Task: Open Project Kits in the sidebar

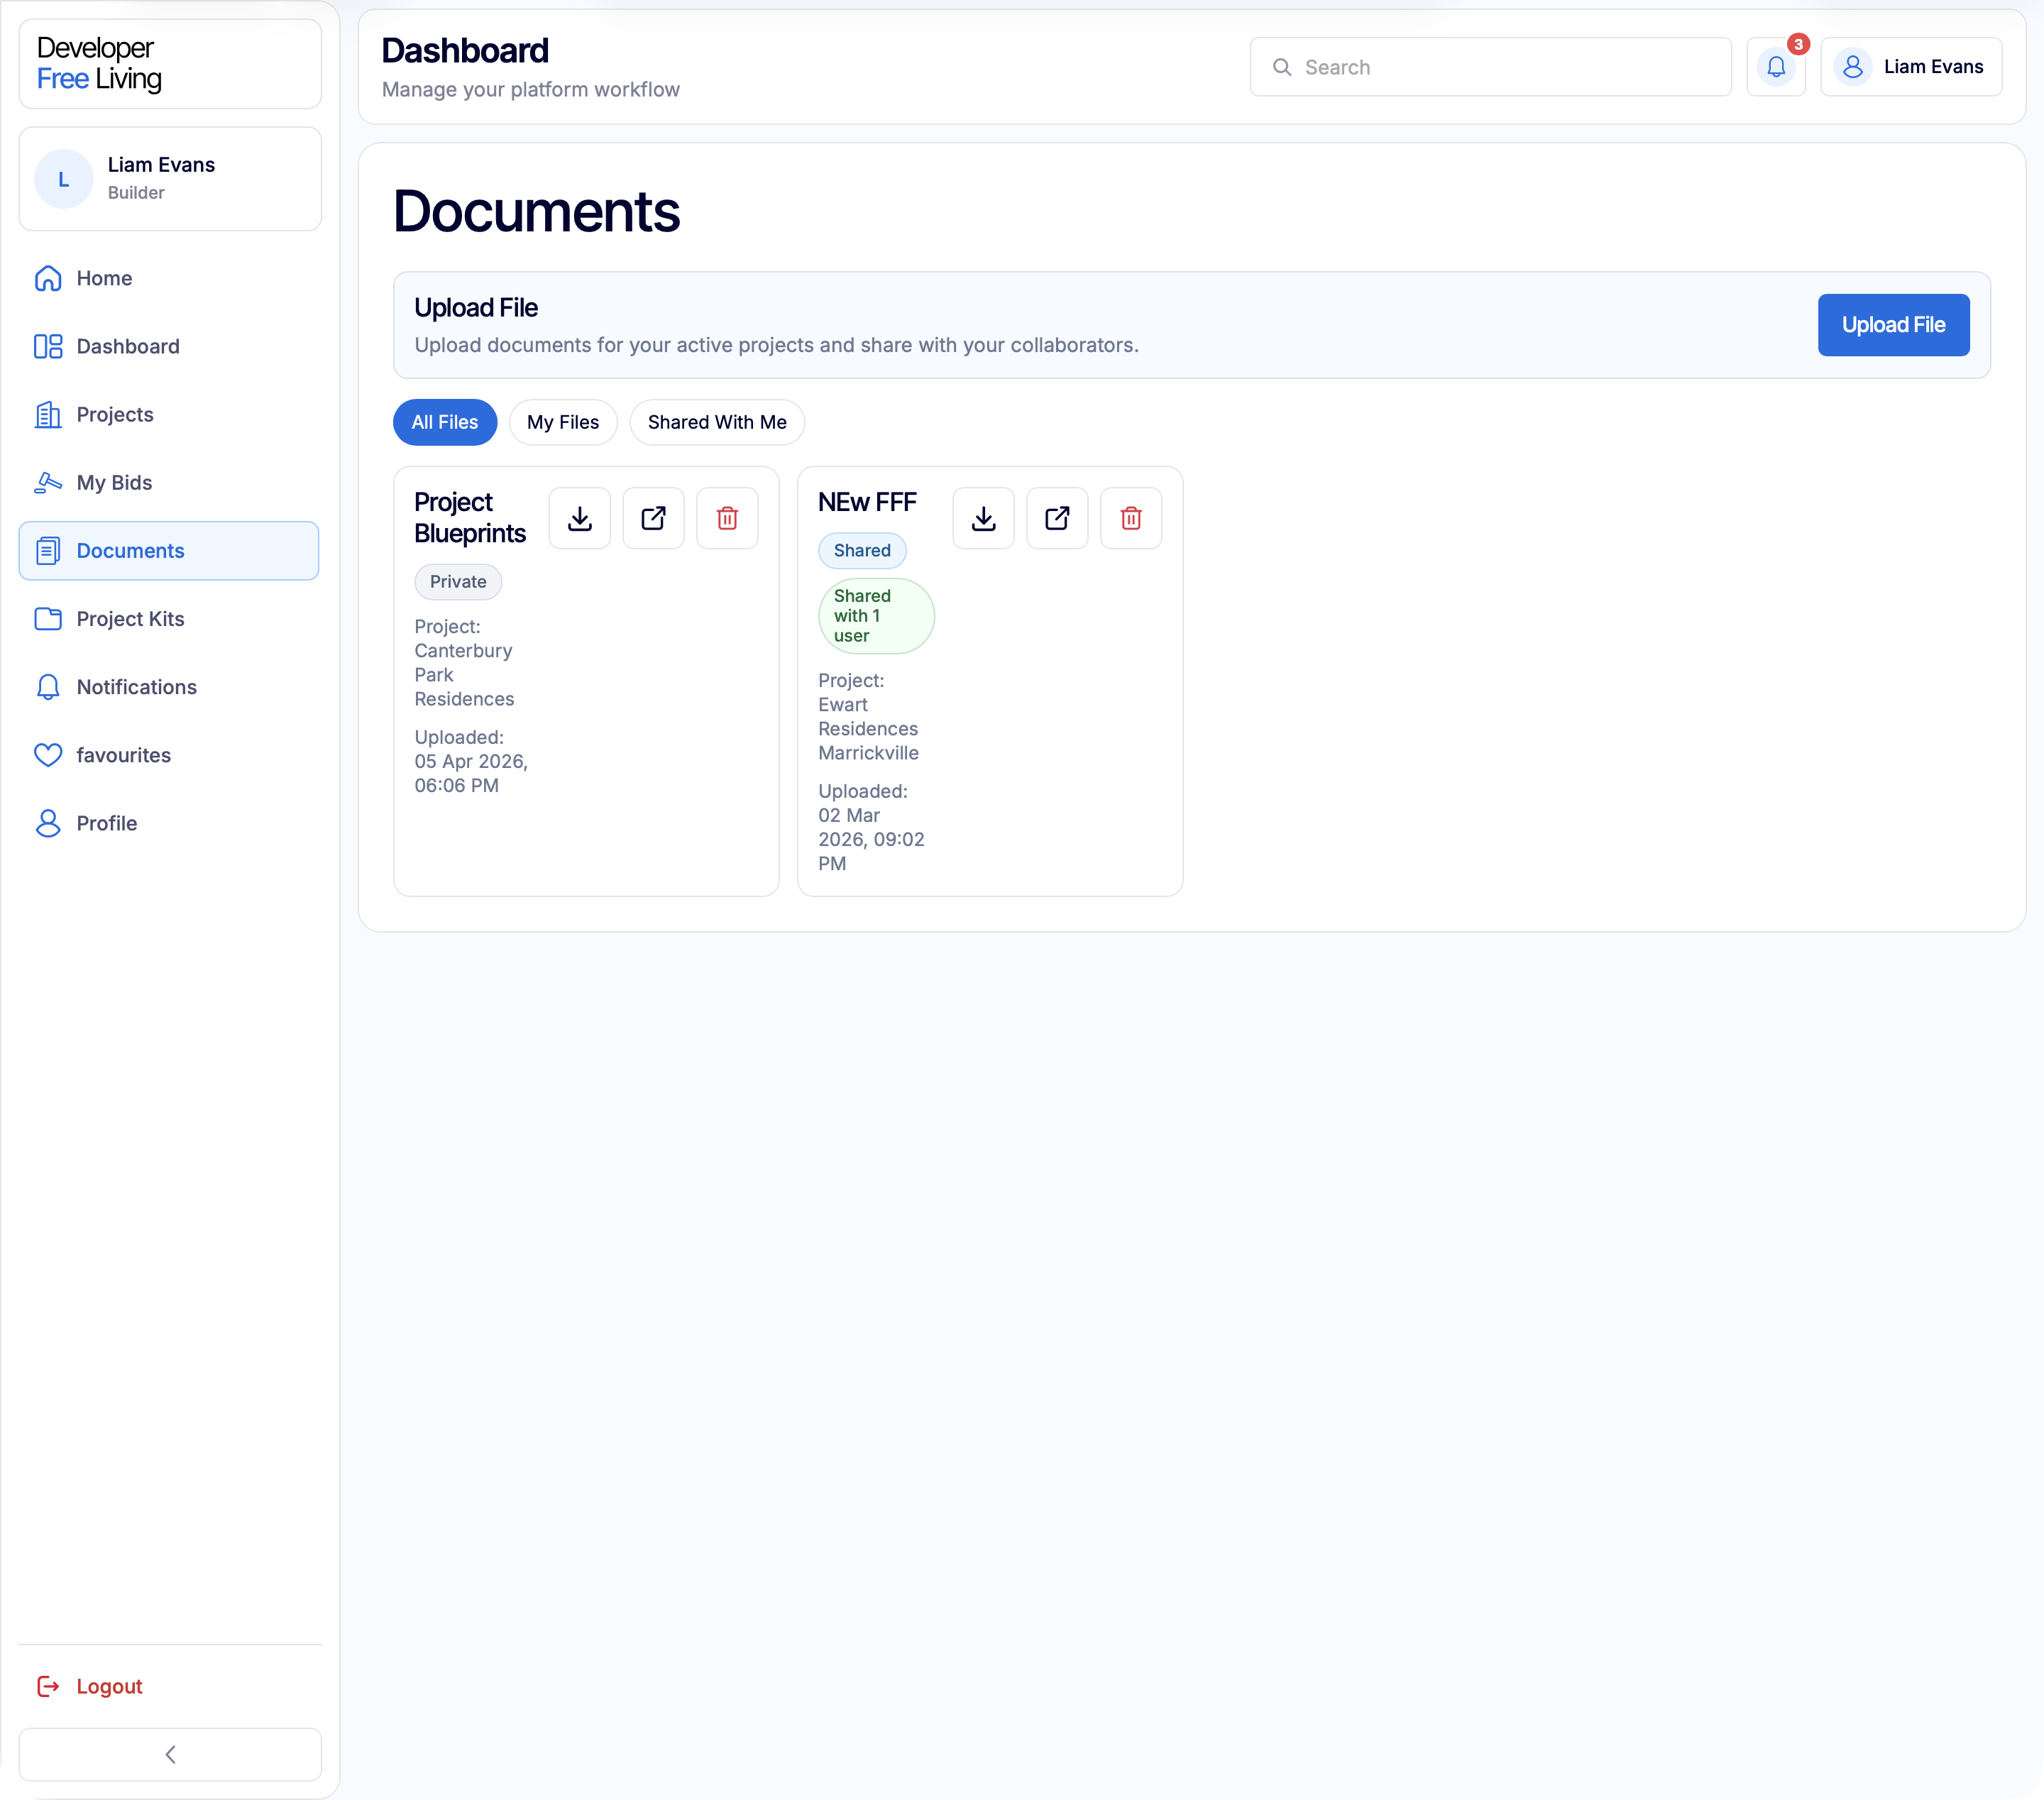Action: click(169, 619)
